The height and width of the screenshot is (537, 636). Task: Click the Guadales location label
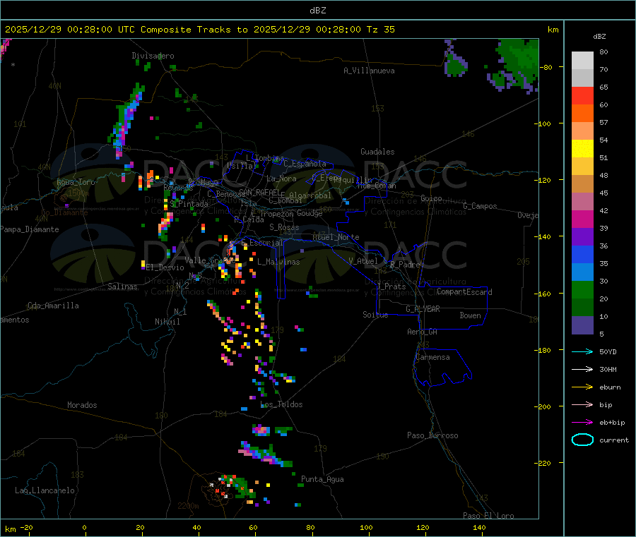377,152
